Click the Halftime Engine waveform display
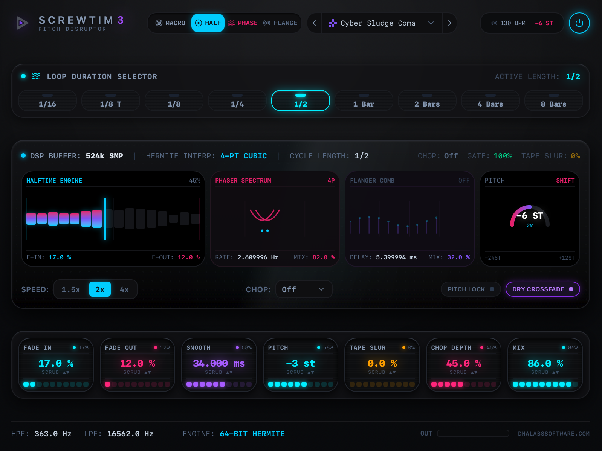The image size is (602, 451). pyautogui.click(x=113, y=219)
